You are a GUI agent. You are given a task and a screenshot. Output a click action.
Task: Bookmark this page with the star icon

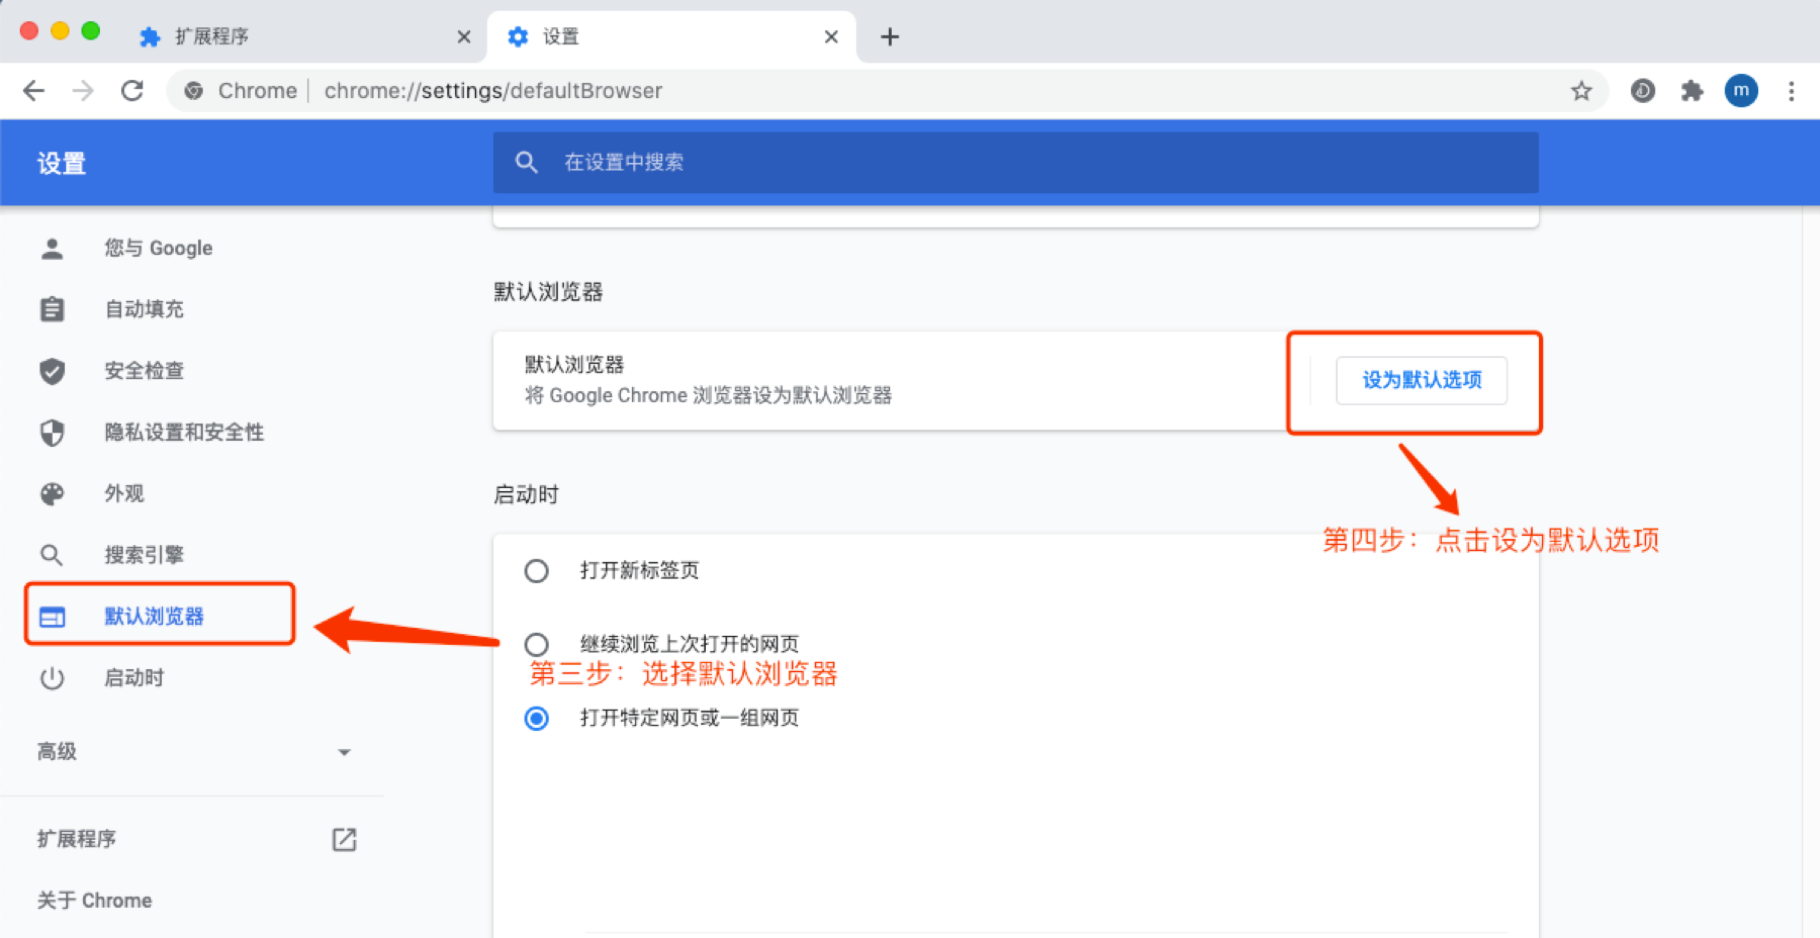pyautogui.click(x=1581, y=91)
